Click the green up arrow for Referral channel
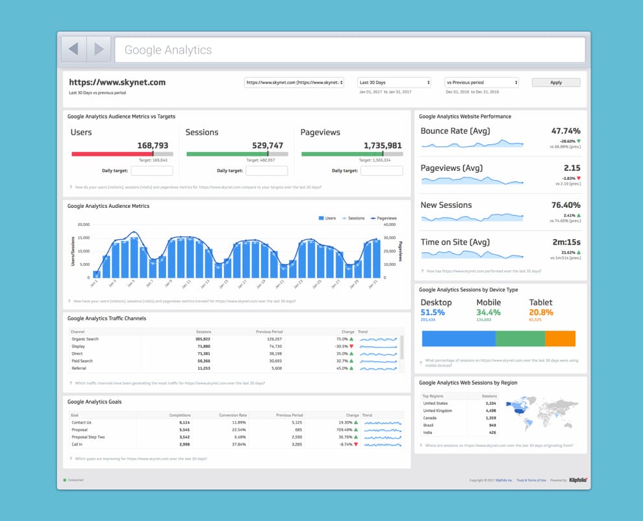The width and height of the screenshot is (643, 521). (351, 368)
